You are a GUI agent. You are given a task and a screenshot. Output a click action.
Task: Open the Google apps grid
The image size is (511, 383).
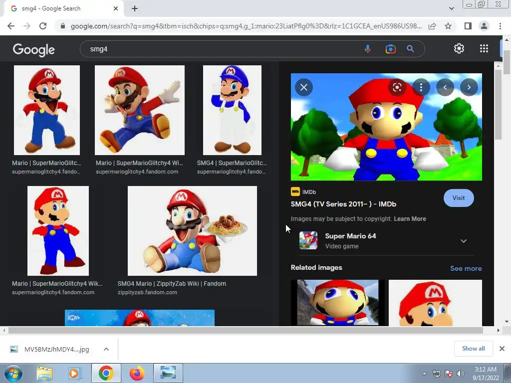(x=484, y=48)
